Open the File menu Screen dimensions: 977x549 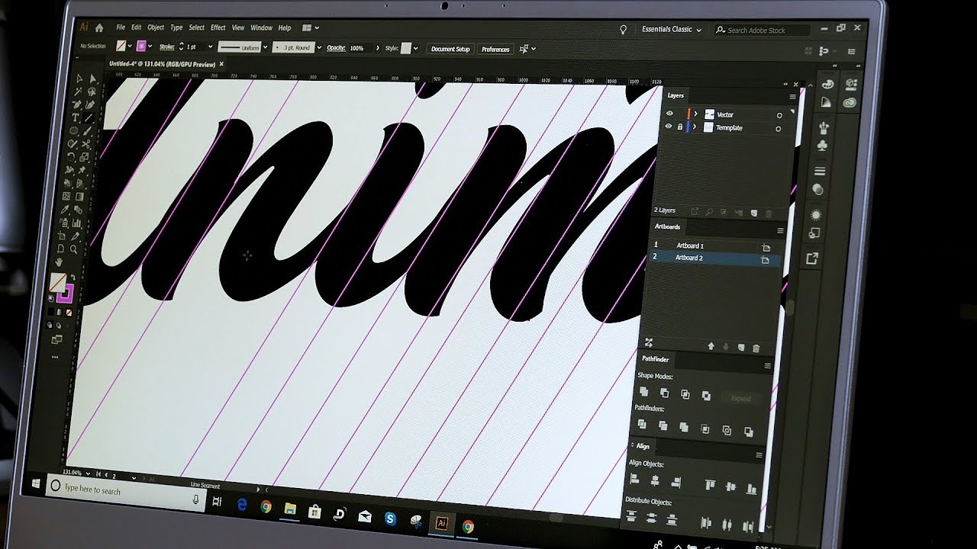121,27
